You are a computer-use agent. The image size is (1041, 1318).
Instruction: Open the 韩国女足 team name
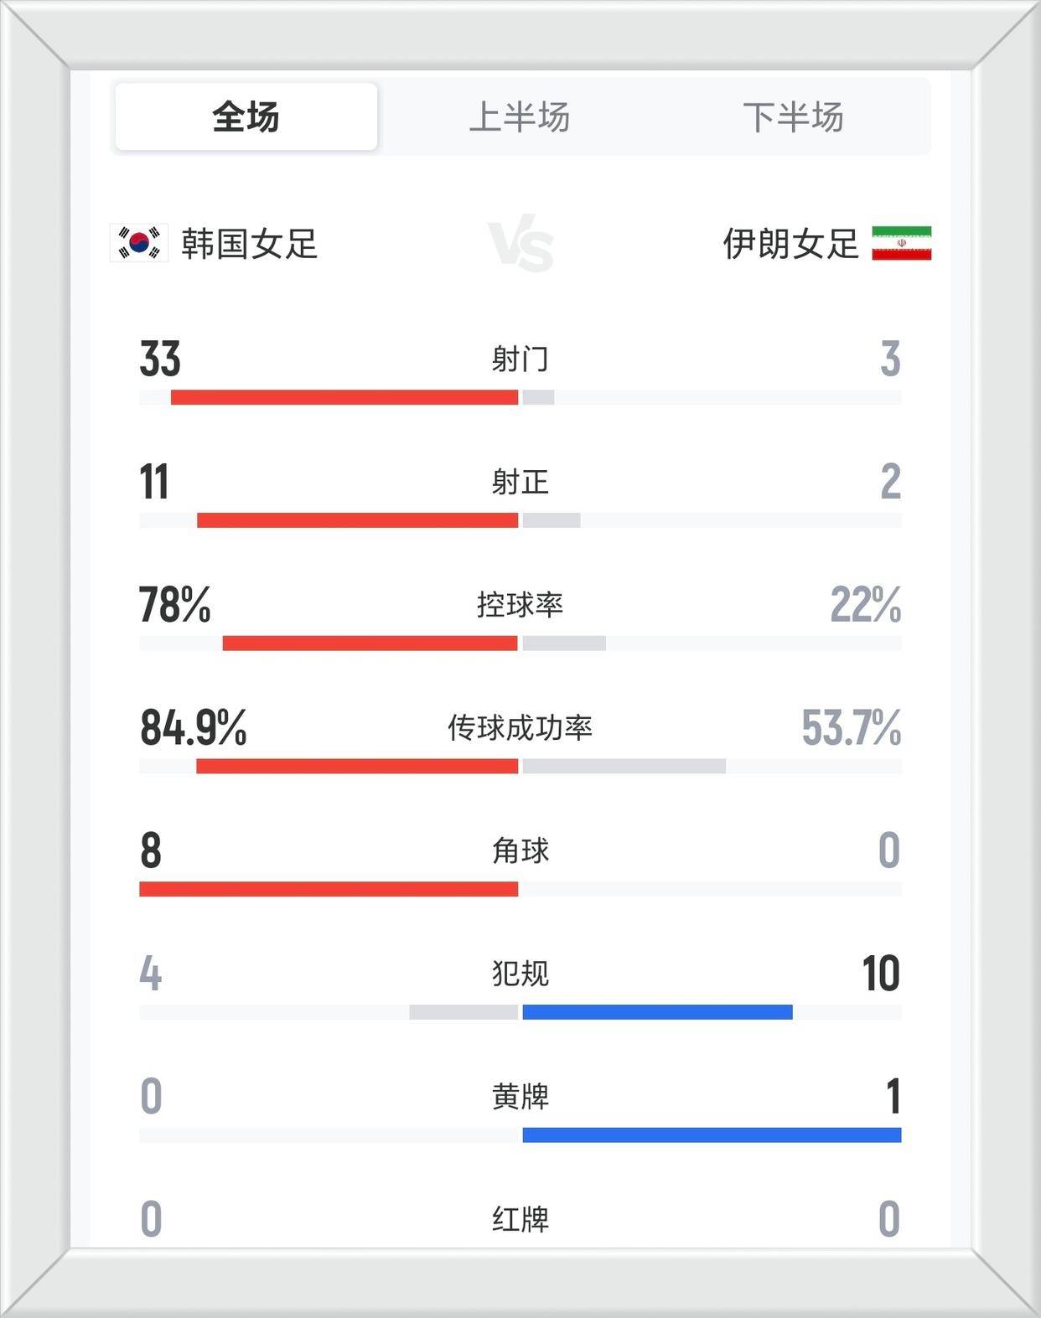(x=250, y=244)
